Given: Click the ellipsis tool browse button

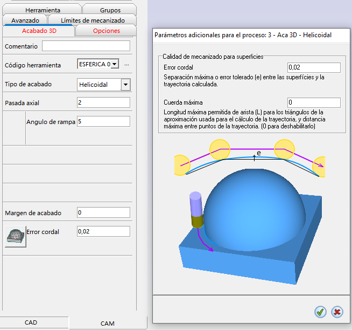Looking at the screenshot, I should click(x=127, y=65).
